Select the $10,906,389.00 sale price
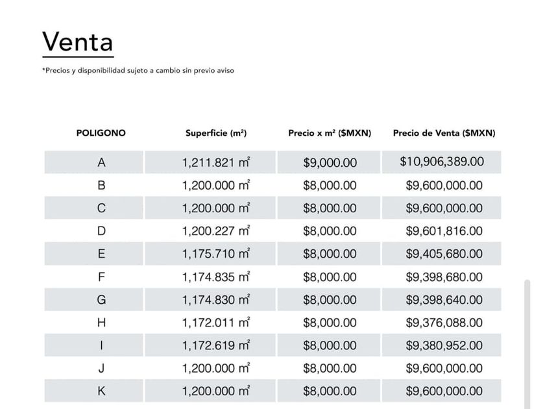The width and height of the screenshot is (545, 409). coord(442,162)
